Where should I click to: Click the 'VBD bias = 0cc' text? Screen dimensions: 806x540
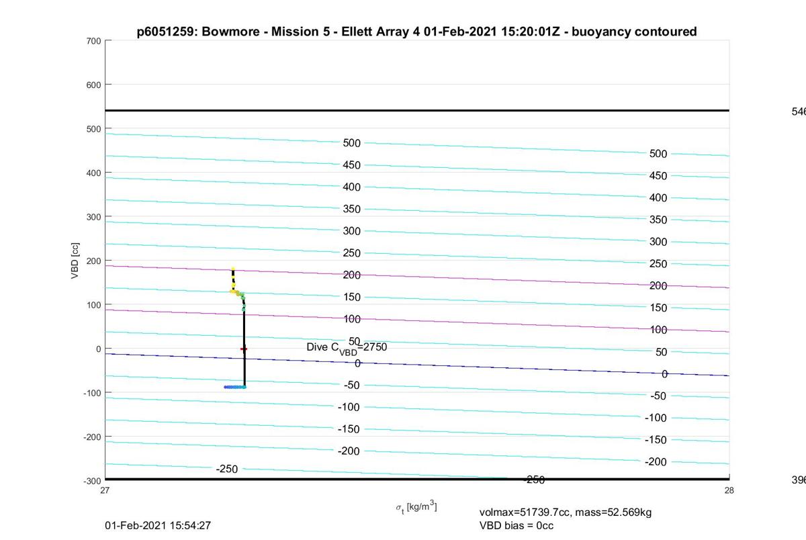coord(517,525)
